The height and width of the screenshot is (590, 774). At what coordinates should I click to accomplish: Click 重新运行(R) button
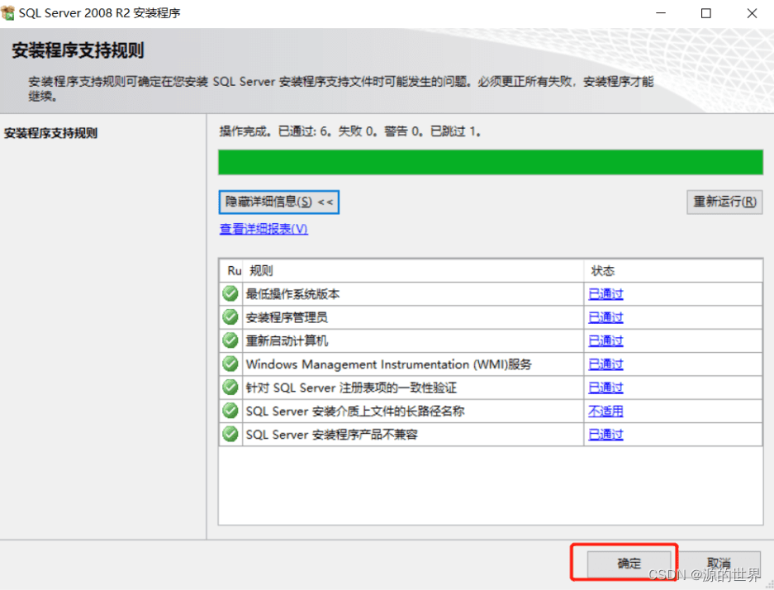point(724,202)
